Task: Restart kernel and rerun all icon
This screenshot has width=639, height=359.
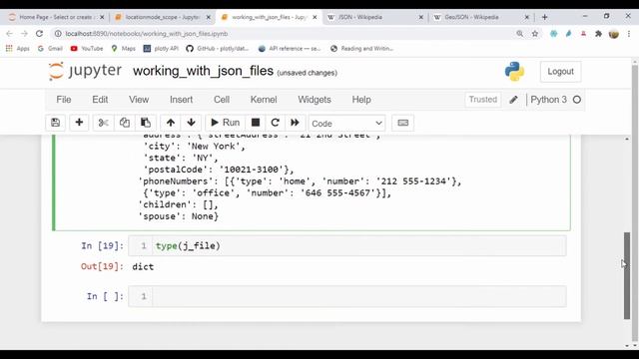Action: [x=295, y=123]
